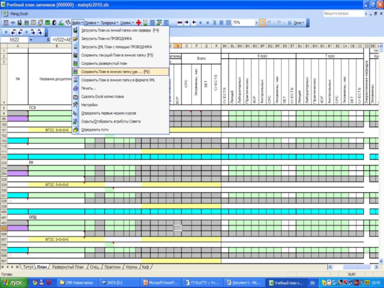This screenshot has width=384, height=288.
Task: Switch to the Развернутый План sheet tab
Action: pyautogui.click(x=68, y=266)
